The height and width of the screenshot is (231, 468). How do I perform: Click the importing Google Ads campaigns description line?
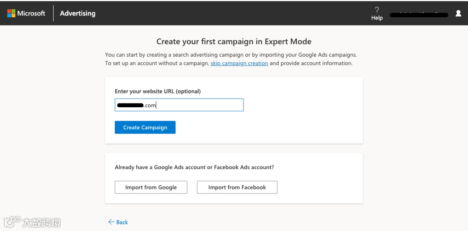(x=231, y=55)
